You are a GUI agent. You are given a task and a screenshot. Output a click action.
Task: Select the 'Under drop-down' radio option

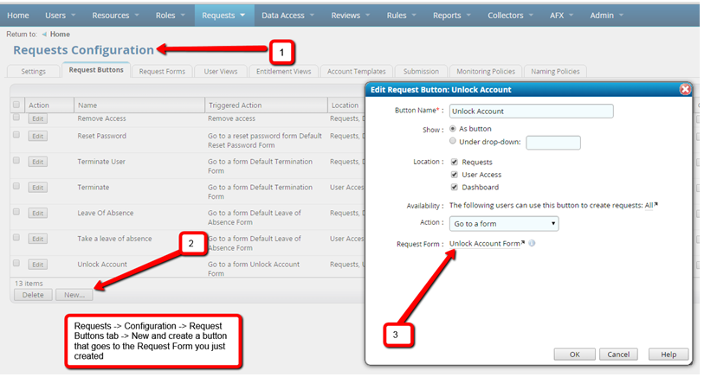453,142
